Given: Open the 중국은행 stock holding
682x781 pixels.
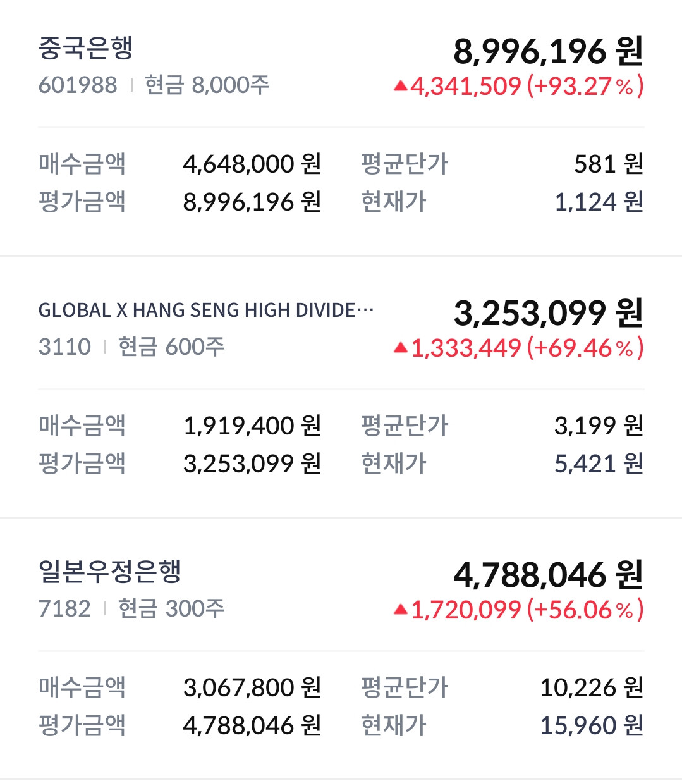Looking at the screenshot, I should click(86, 49).
